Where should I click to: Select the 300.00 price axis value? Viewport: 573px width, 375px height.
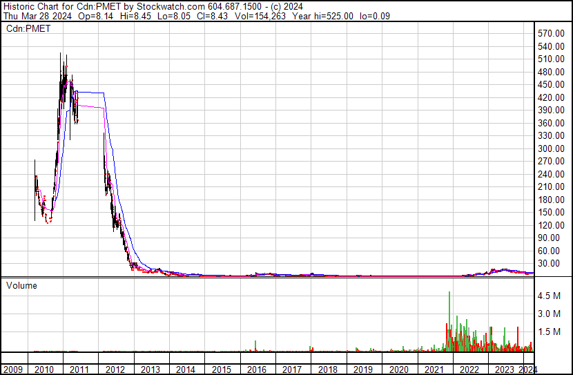pos(552,148)
